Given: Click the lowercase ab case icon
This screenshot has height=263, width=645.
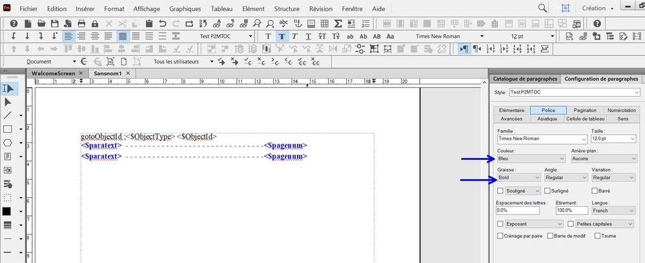Looking at the screenshot, I should 350,36.
